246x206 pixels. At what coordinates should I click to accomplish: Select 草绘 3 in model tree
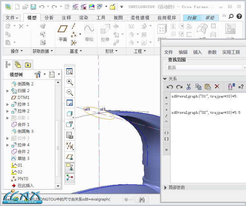coord(23,159)
